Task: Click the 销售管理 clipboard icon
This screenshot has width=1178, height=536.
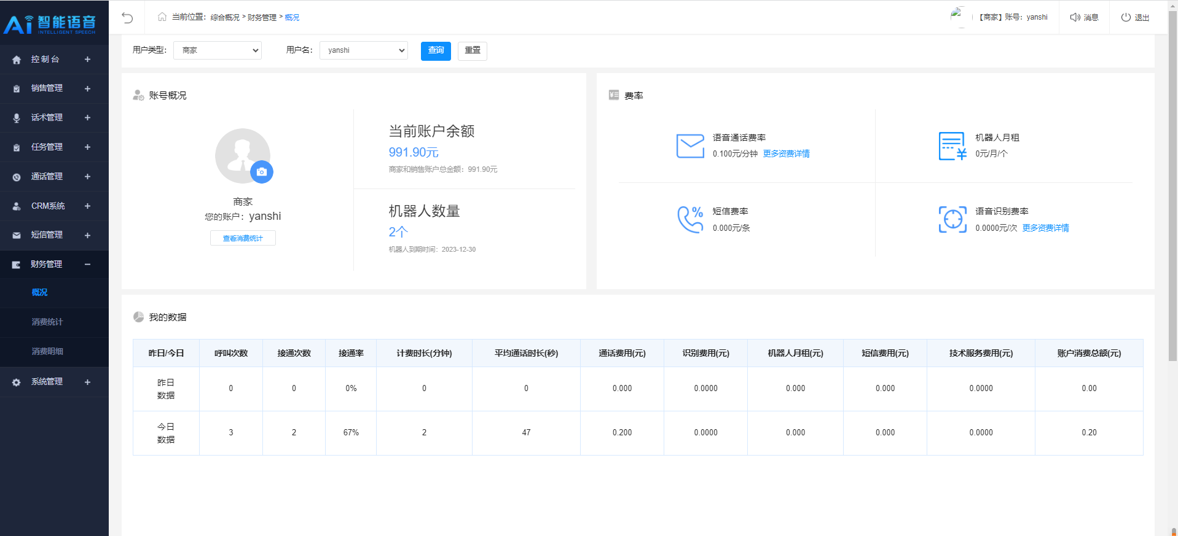Action: [x=17, y=89]
